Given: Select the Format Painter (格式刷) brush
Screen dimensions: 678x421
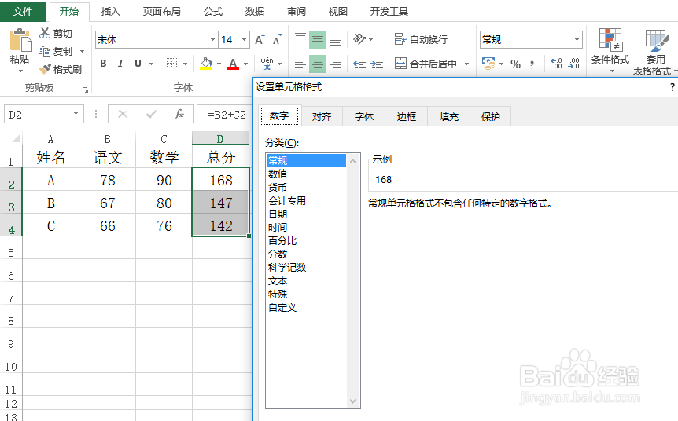Looking at the screenshot, I should (45, 68).
